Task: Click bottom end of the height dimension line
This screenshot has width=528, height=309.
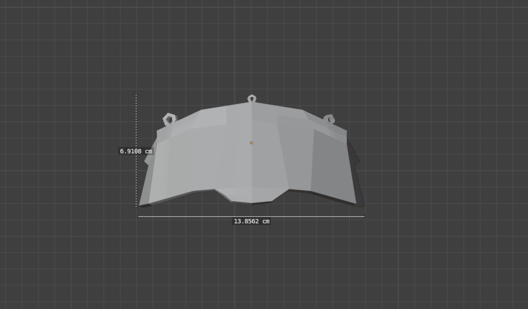Action: pos(136,207)
